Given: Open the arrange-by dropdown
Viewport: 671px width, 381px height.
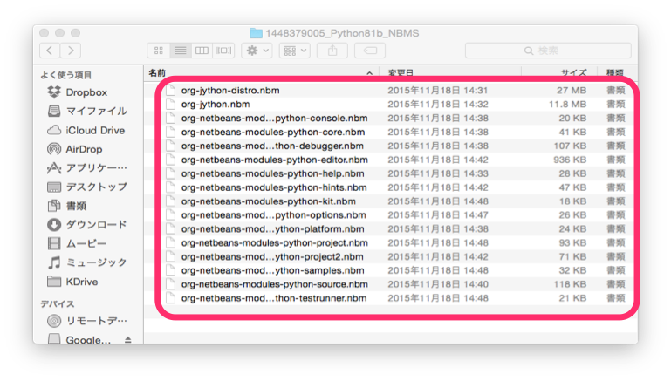Looking at the screenshot, I should click(294, 51).
